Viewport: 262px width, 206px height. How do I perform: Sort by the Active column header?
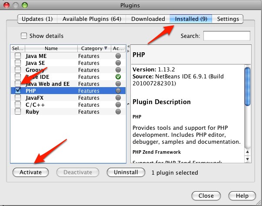pyautogui.click(x=118, y=48)
